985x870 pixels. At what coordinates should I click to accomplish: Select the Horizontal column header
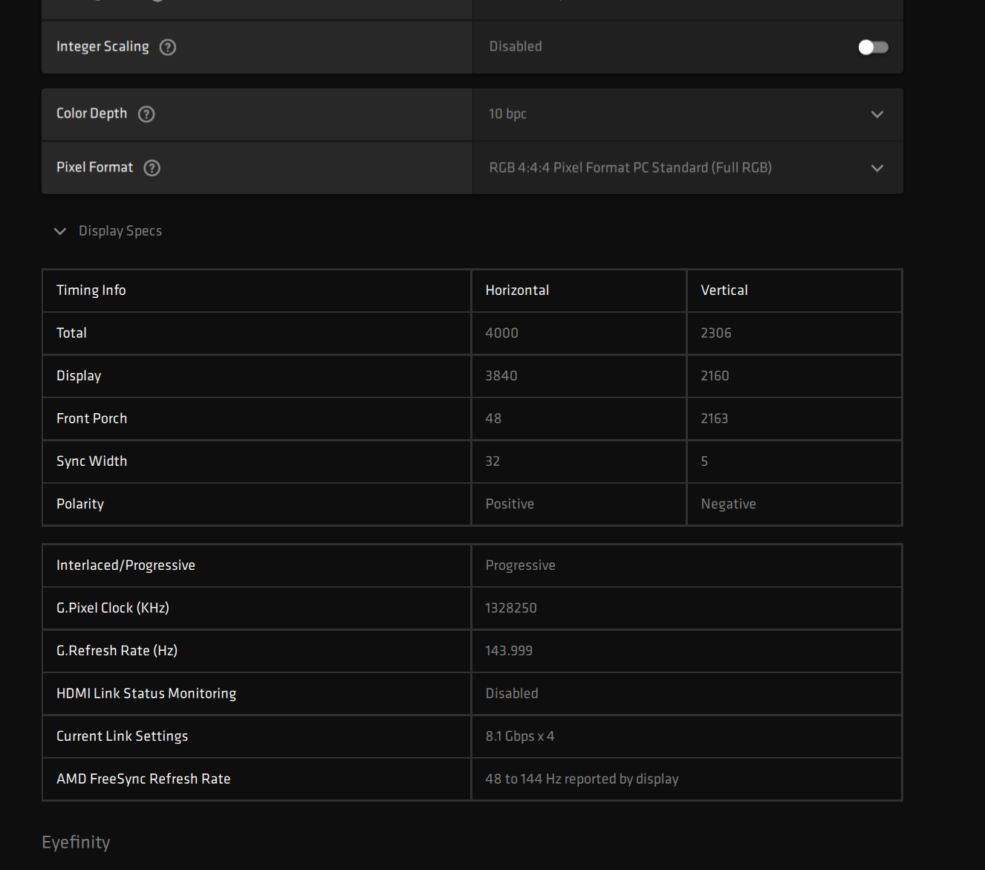point(517,290)
